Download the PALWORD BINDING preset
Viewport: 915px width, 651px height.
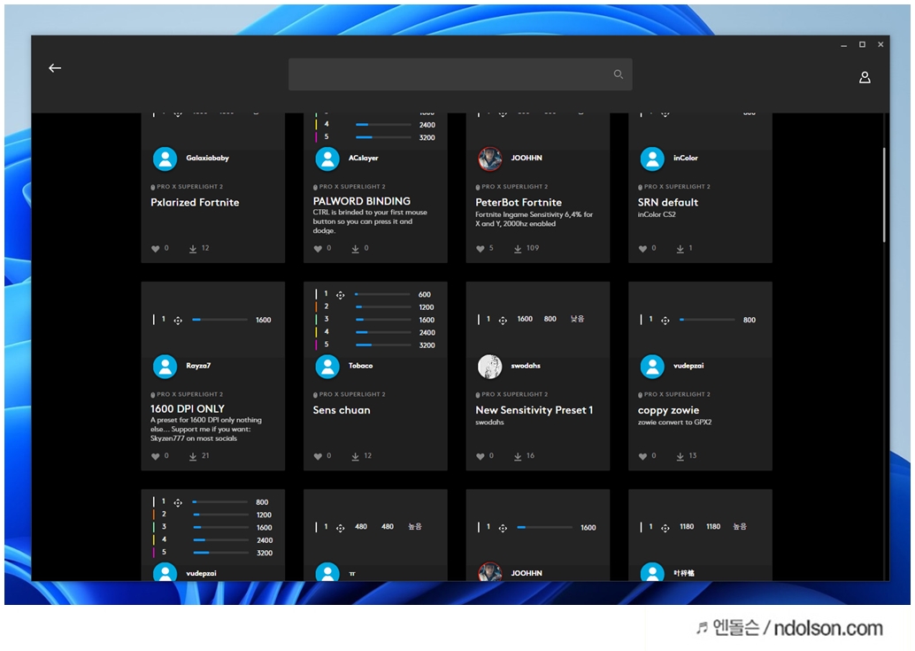coord(355,249)
